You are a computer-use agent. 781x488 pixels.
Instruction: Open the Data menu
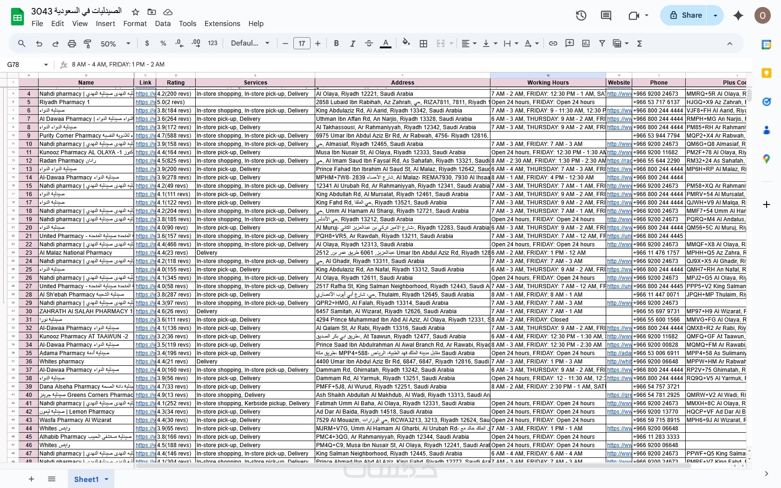click(x=163, y=24)
